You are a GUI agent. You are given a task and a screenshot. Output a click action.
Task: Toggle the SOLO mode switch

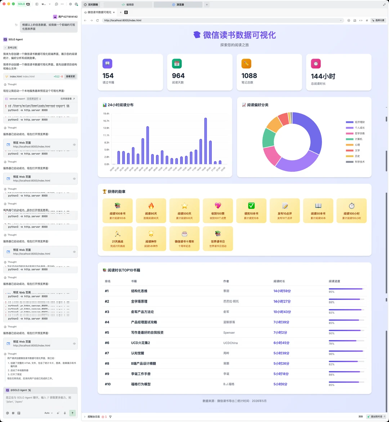coord(24,4)
